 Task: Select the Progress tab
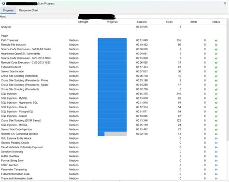tap(8, 10)
